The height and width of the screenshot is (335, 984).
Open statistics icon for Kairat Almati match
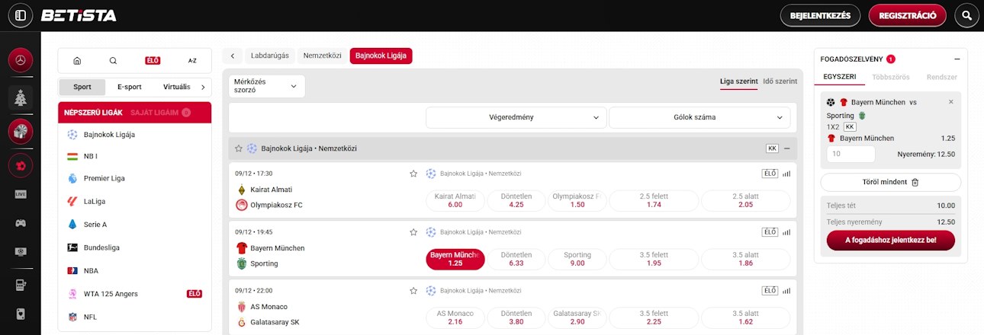point(786,174)
